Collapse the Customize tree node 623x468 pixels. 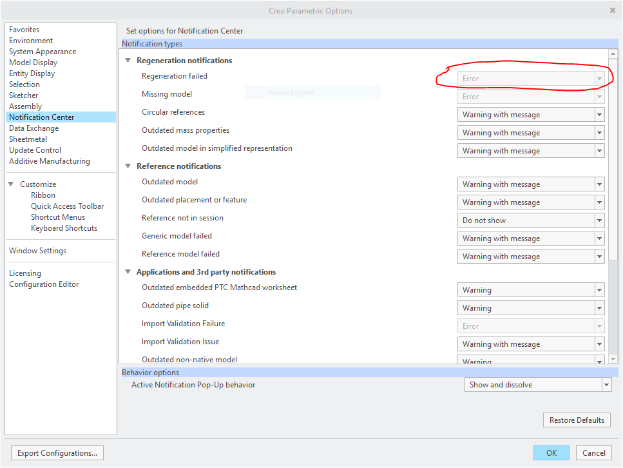point(11,184)
